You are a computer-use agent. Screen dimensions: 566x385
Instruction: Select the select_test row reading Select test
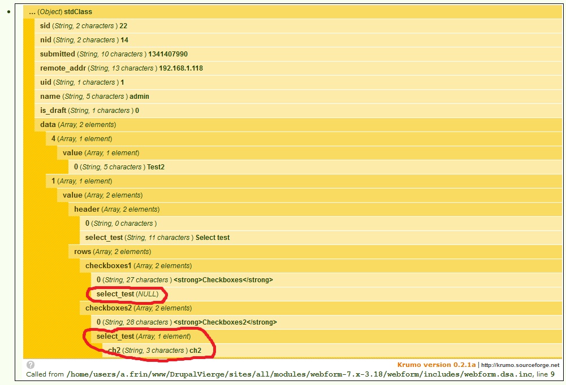(321, 238)
